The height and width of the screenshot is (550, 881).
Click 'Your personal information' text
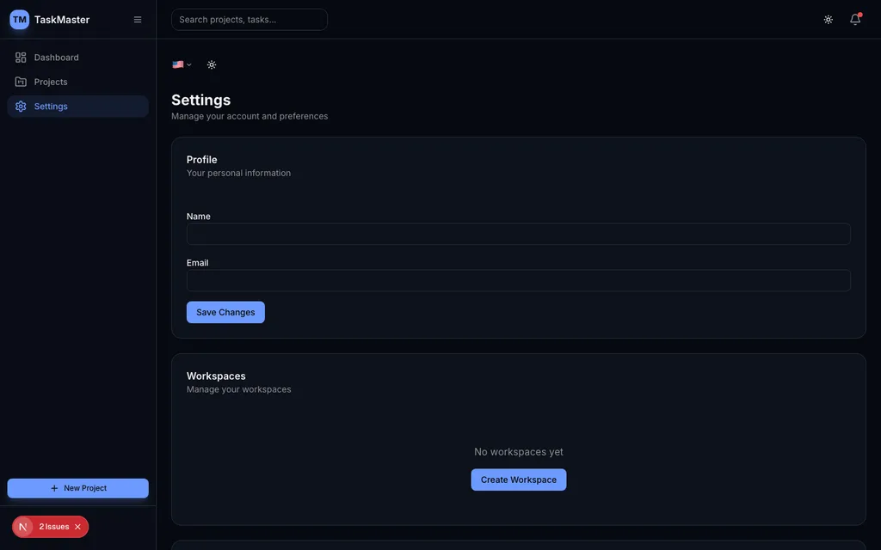pyautogui.click(x=238, y=173)
